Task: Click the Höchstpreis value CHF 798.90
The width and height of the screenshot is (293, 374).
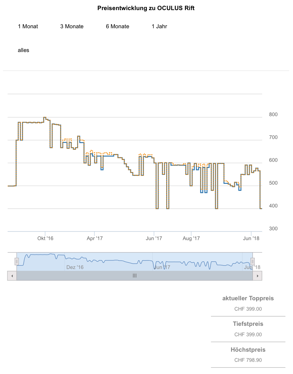Action: pos(248,360)
